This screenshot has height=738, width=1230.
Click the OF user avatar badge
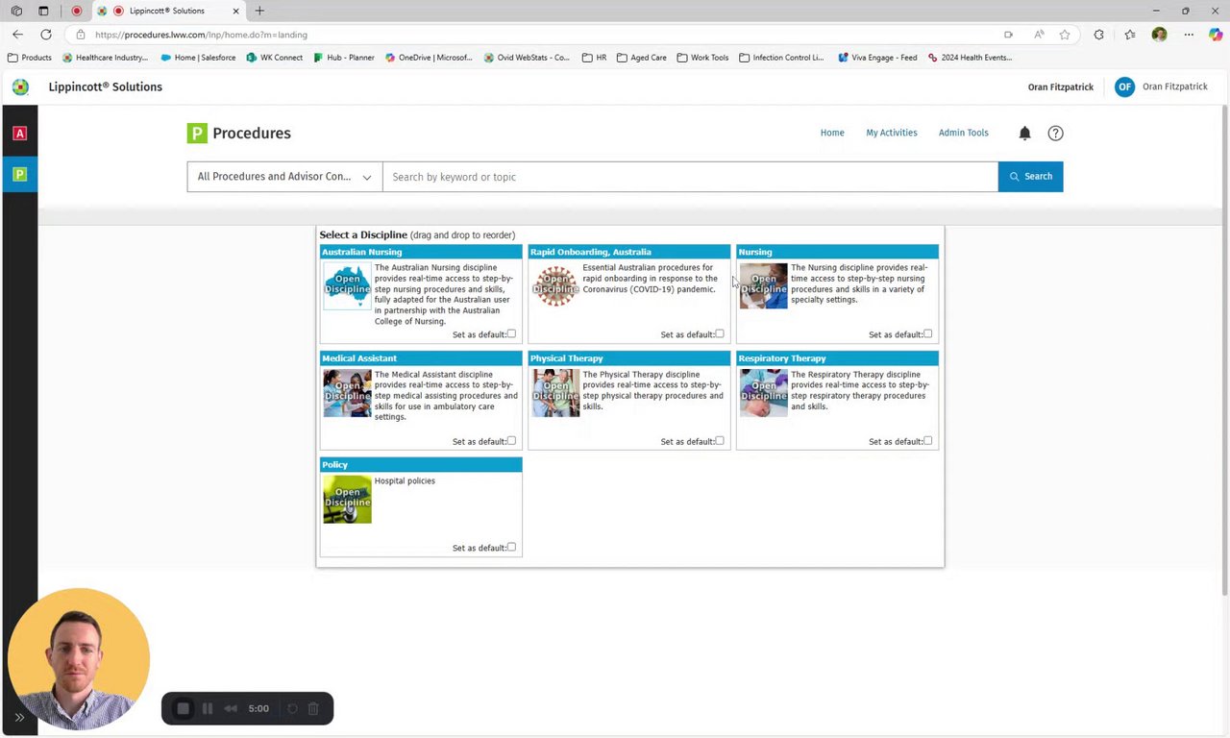[1124, 86]
